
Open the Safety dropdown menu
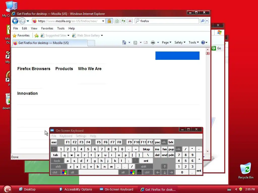(x=180, y=42)
